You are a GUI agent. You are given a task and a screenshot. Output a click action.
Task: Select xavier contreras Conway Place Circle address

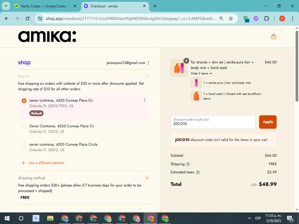point(24,145)
